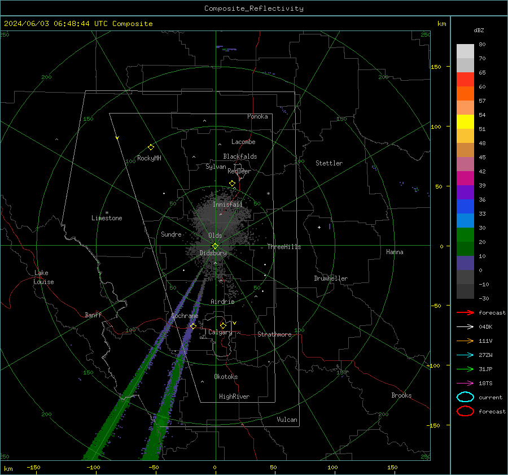Click the Limestone label
508x475 pixels.
pos(107,218)
